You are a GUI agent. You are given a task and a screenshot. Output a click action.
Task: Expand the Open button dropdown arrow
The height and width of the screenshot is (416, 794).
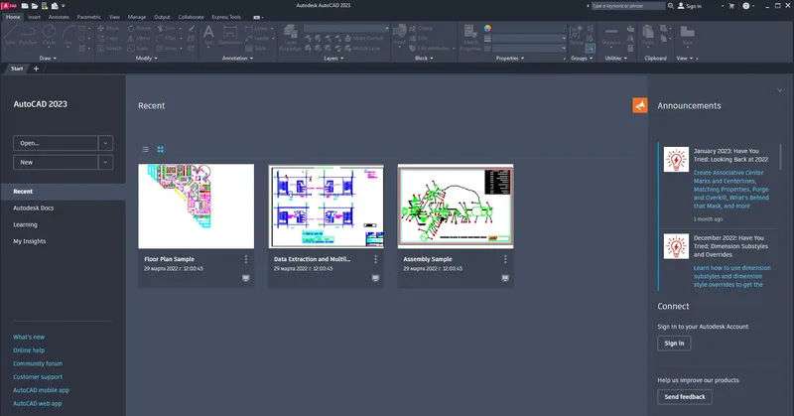click(105, 143)
